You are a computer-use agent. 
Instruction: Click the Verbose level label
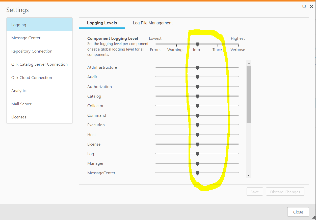pyautogui.click(x=238, y=50)
